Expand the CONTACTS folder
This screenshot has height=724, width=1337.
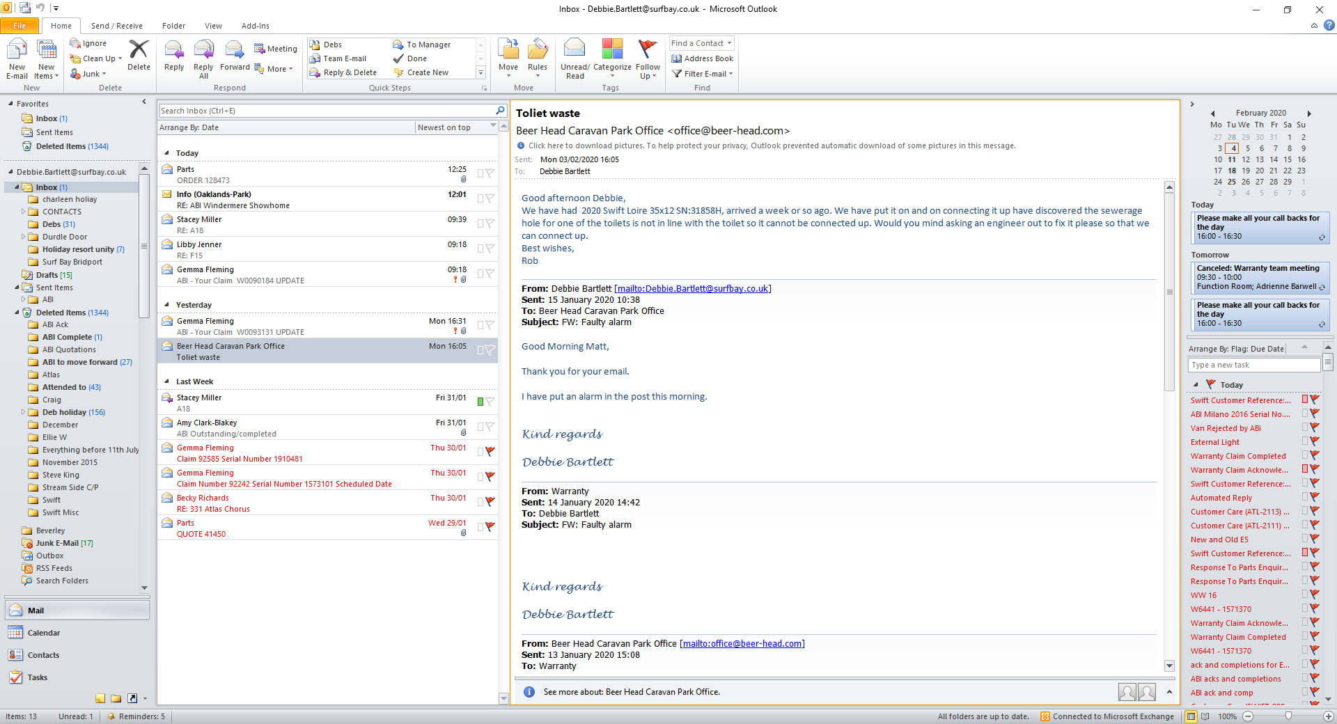coord(23,212)
